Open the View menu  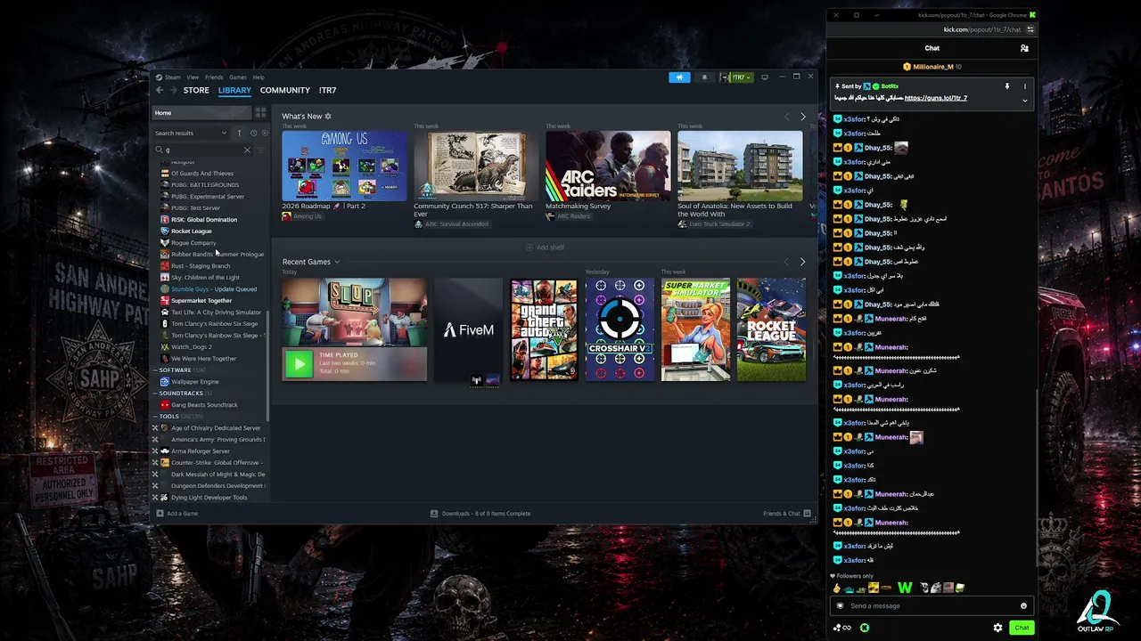click(193, 77)
